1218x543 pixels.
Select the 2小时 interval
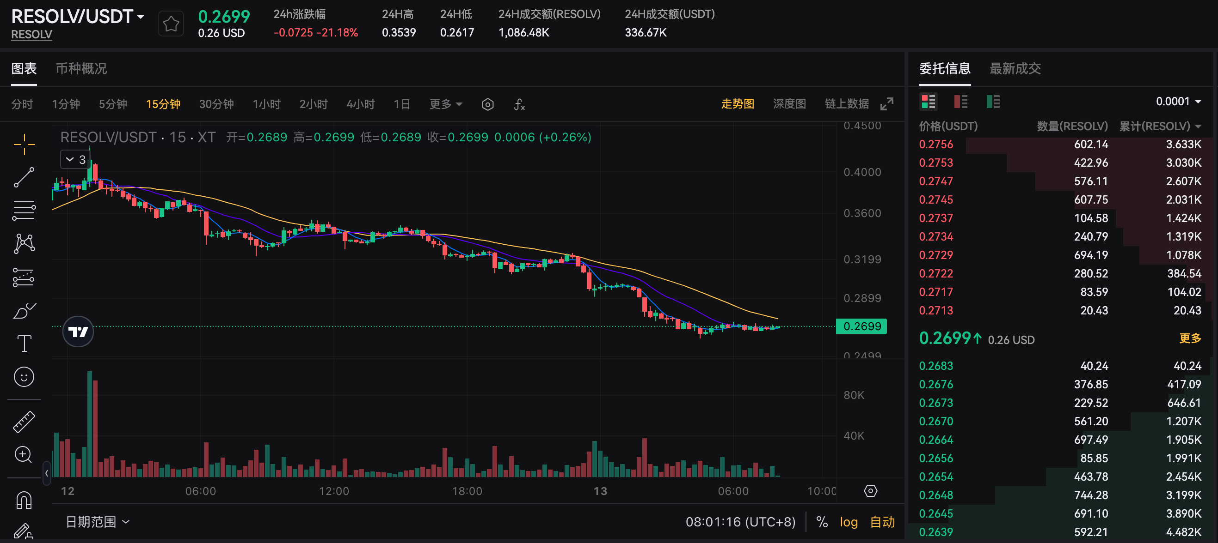pos(313,104)
